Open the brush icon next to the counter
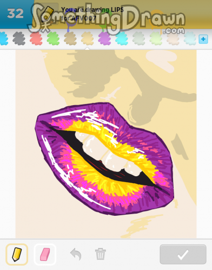Image resolution: width=212 pixels, height=270 pixels. (x=47, y=14)
